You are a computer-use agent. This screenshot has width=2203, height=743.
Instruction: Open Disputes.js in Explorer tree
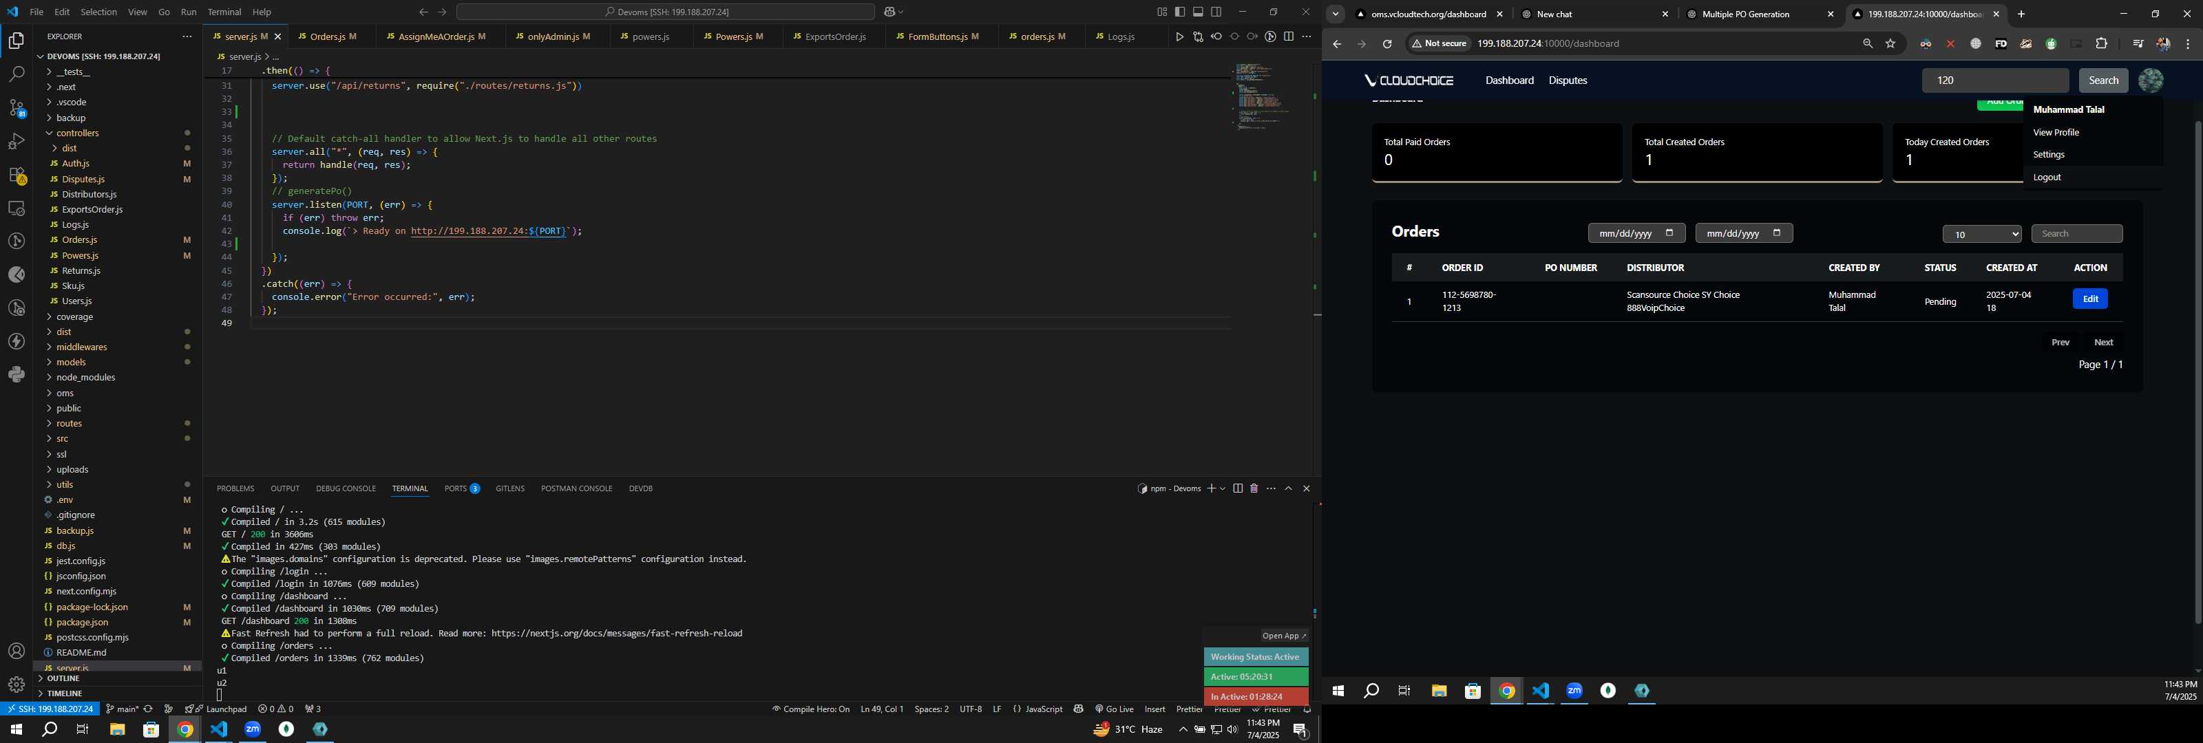click(x=83, y=180)
